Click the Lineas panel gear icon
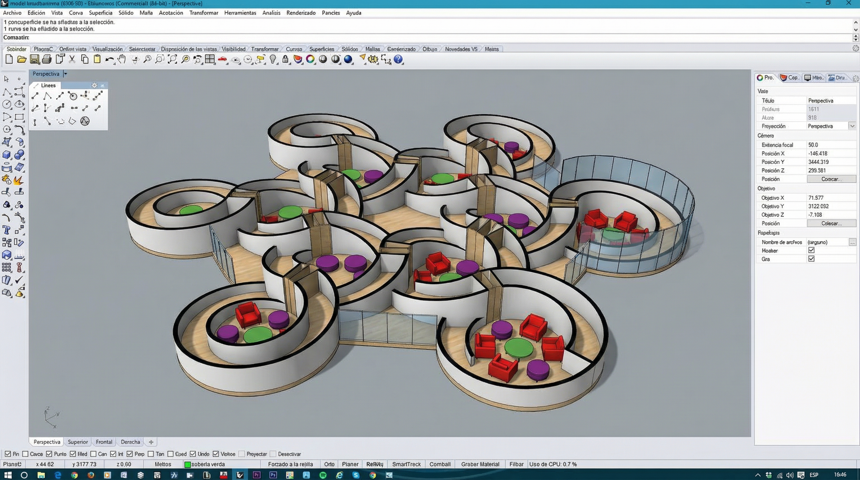 coord(94,85)
